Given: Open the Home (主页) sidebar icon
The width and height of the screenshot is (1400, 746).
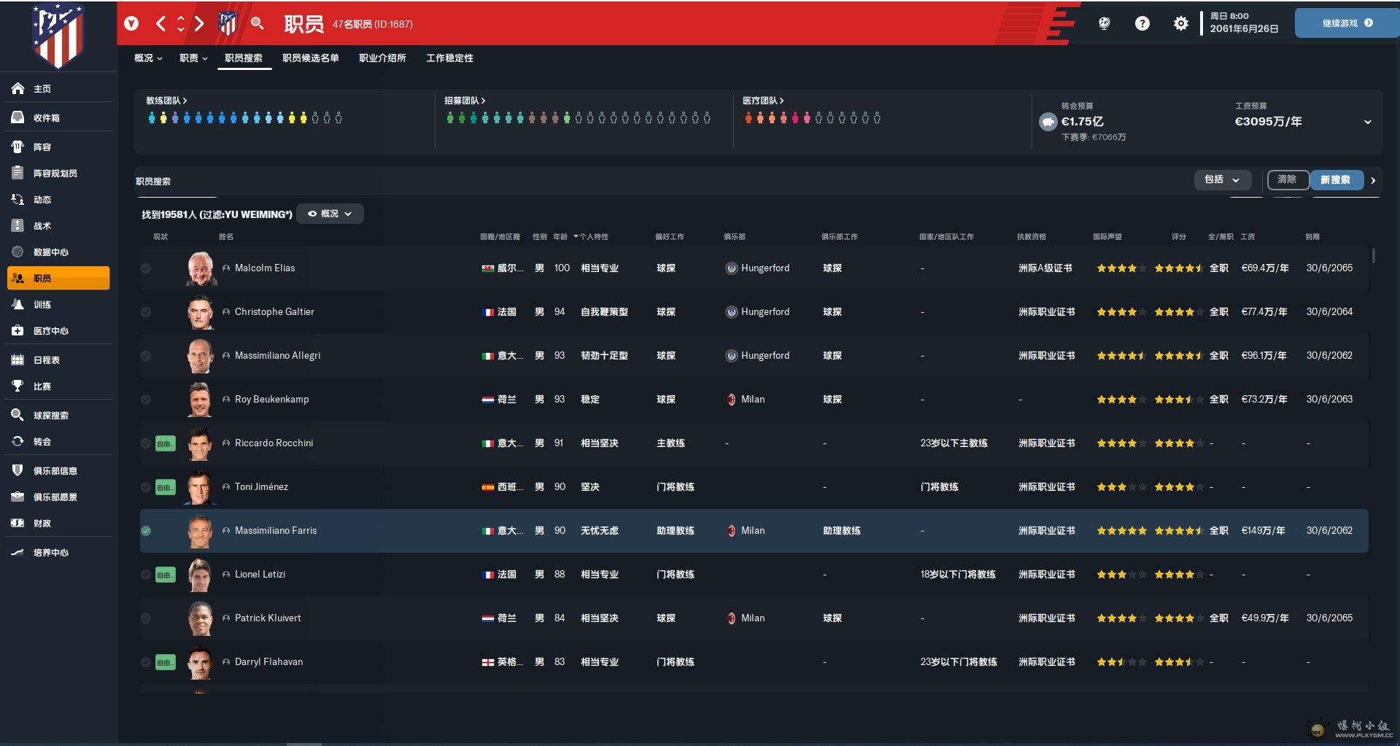Looking at the screenshot, I should 18,88.
